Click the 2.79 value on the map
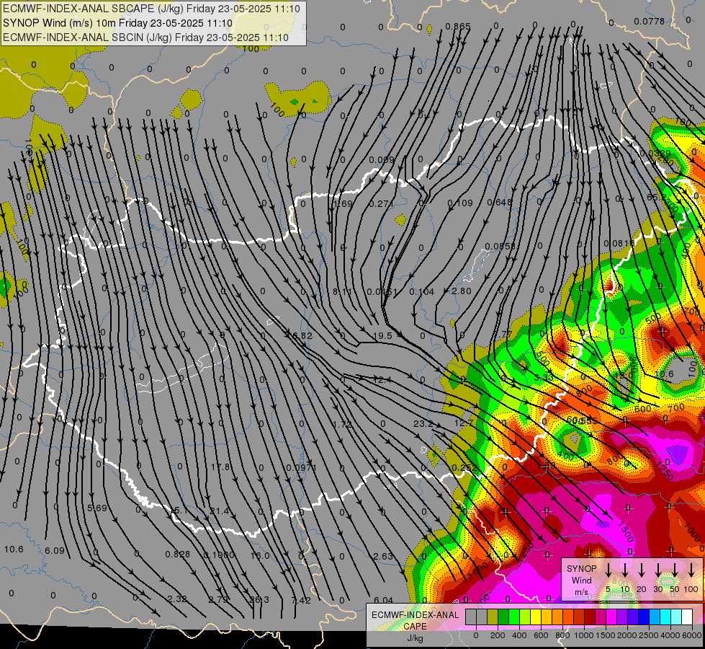This screenshot has height=649, width=705. click(x=218, y=599)
